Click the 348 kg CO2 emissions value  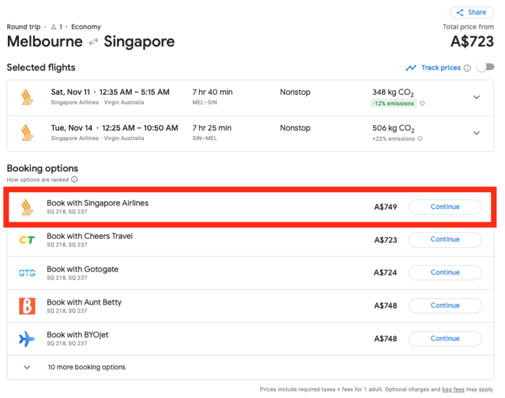tap(393, 93)
